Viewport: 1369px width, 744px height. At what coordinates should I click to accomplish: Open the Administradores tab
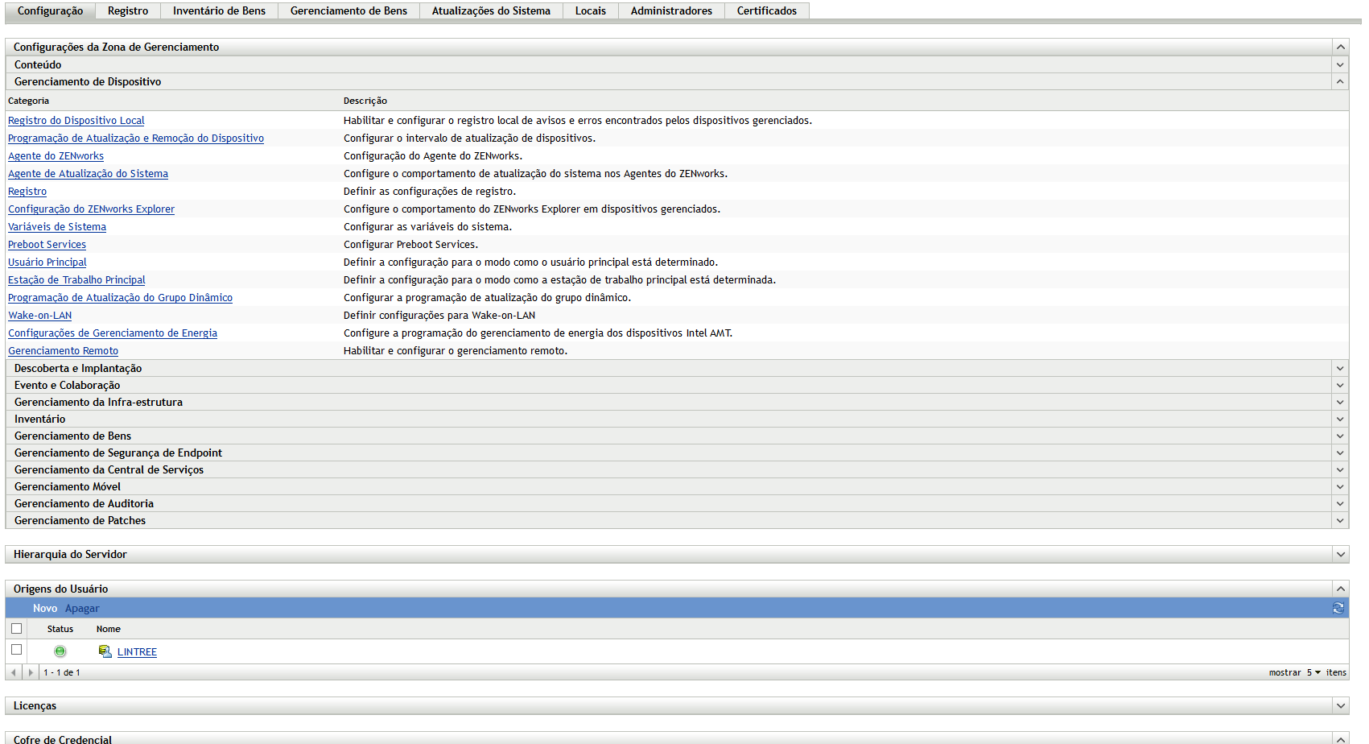(x=671, y=10)
